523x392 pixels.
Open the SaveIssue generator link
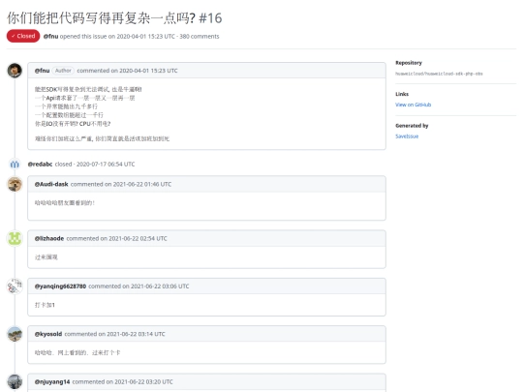pyautogui.click(x=407, y=136)
